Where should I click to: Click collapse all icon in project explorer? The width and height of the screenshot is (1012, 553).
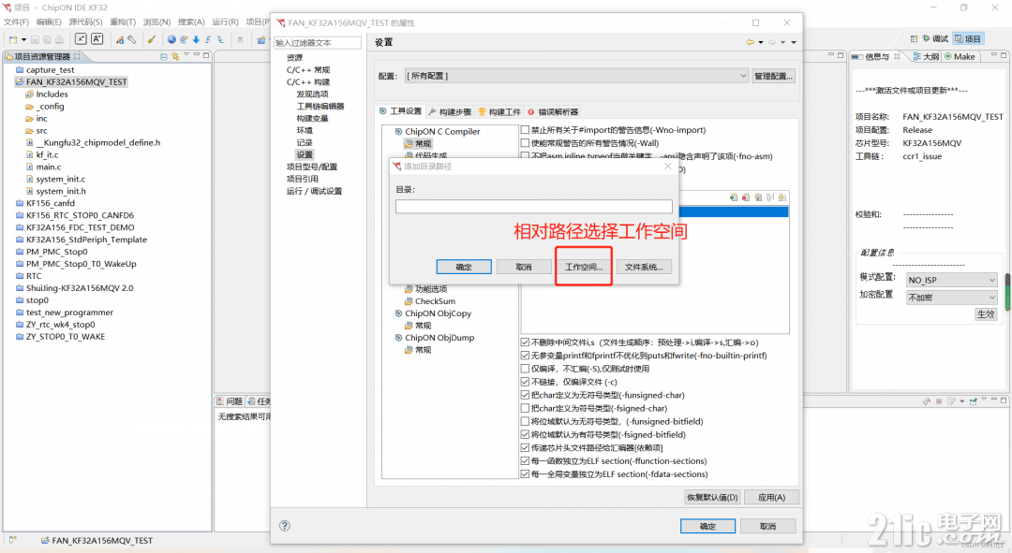164,56
